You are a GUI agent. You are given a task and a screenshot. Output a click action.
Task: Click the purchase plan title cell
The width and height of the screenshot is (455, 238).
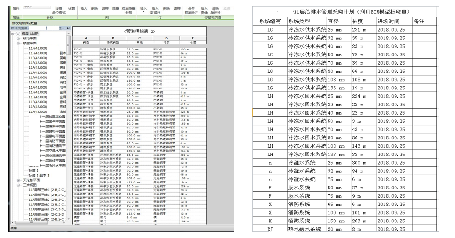pyautogui.click(x=345, y=12)
